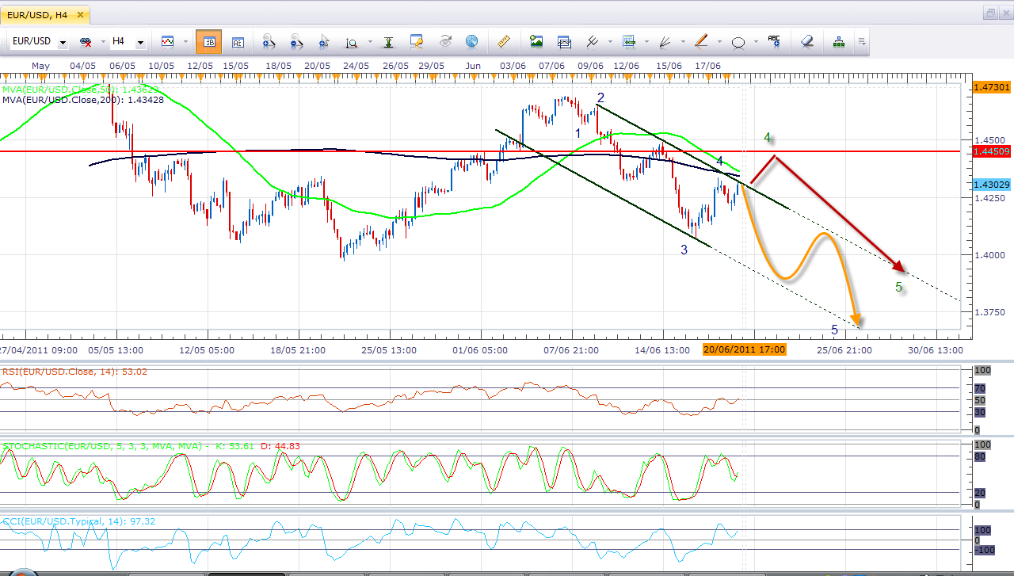
Task: Open the pencil line dropdown arrow
Action: (718, 42)
